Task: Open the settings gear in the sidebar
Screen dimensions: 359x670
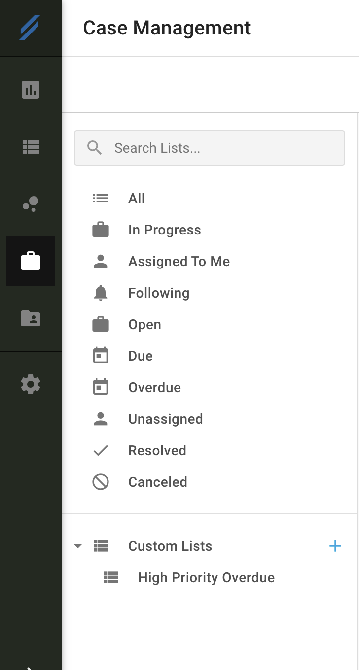Action: pyautogui.click(x=31, y=384)
